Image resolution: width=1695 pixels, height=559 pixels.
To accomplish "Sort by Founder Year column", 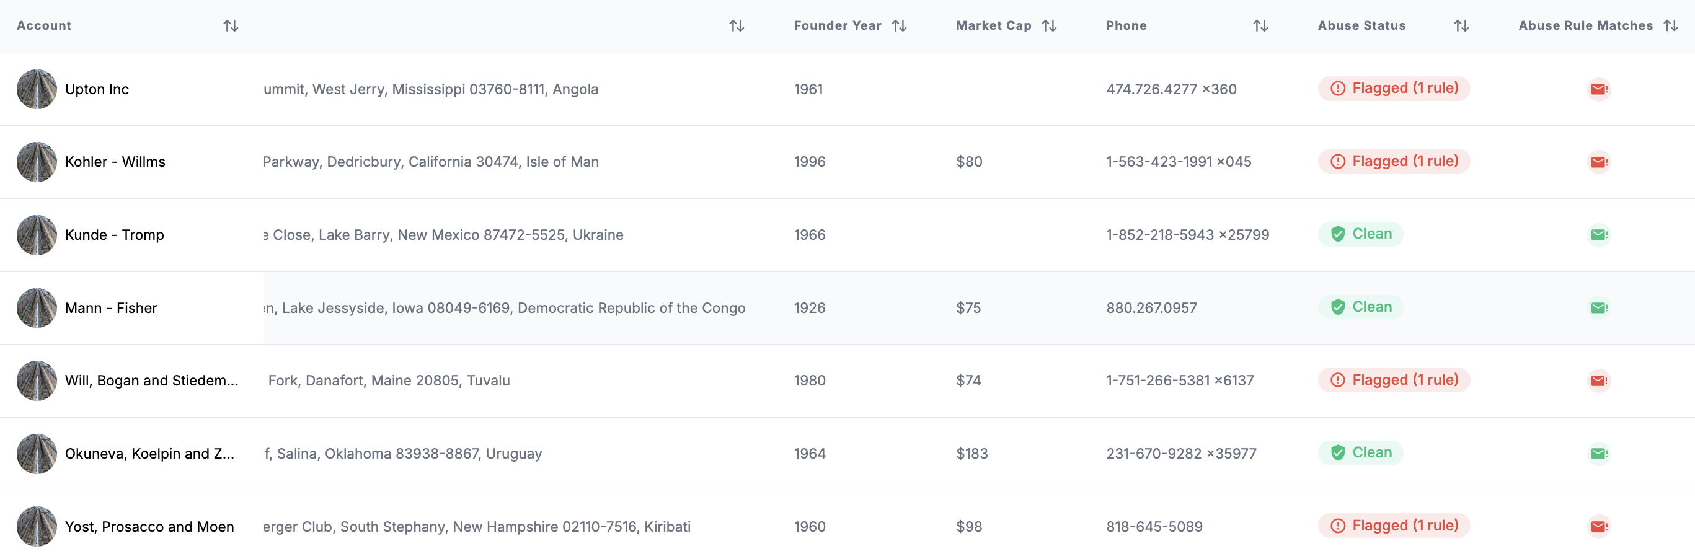I will click(x=899, y=25).
